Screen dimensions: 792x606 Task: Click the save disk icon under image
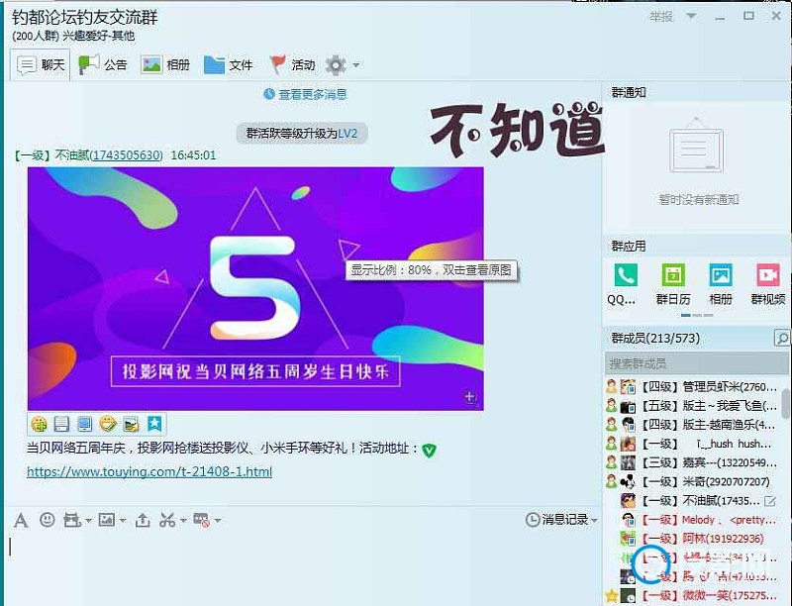tap(61, 424)
